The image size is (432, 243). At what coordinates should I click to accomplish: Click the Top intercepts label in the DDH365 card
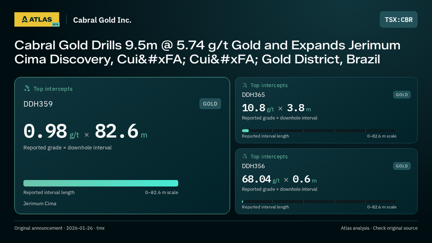click(x=269, y=85)
